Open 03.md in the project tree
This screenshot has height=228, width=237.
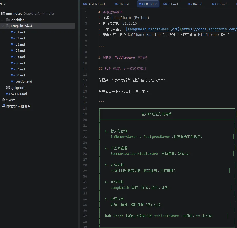tap(20, 45)
